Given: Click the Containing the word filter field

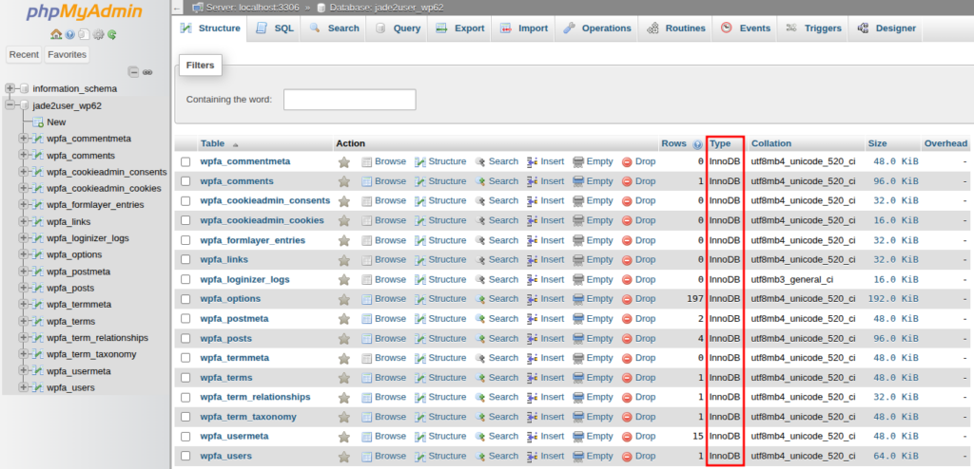Looking at the screenshot, I should pyautogui.click(x=350, y=100).
